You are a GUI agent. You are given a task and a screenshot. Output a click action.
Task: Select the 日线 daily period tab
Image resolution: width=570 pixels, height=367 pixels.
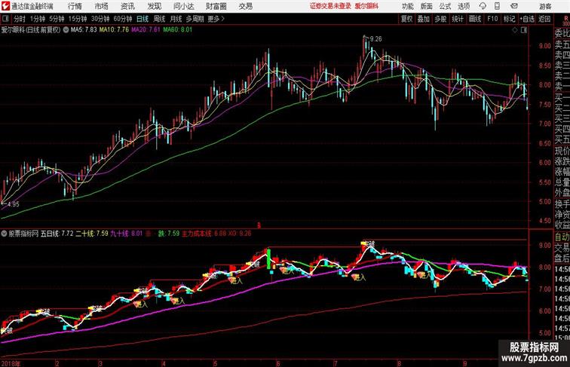click(x=142, y=19)
